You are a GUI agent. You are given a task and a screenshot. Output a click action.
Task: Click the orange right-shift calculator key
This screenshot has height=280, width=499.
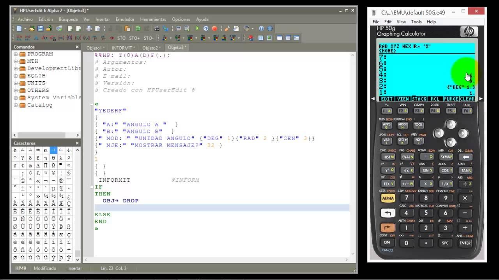tap(388, 227)
